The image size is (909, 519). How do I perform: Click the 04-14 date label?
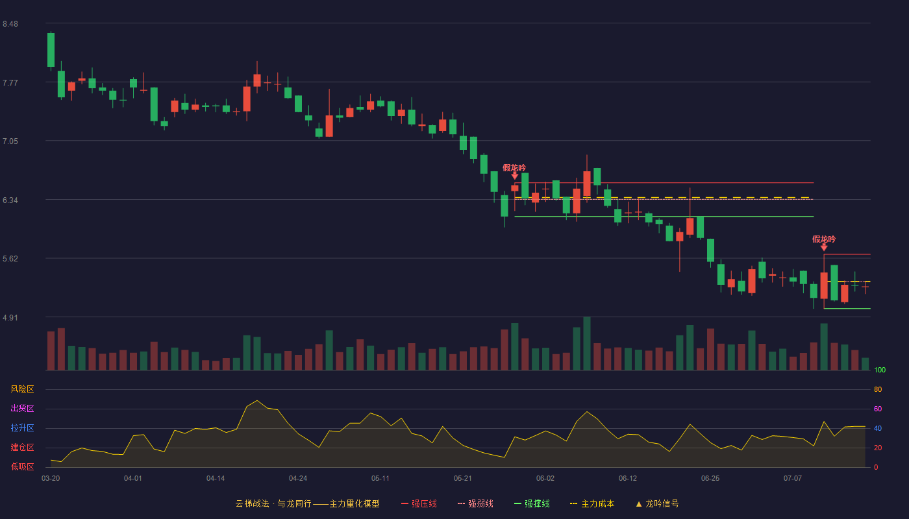tap(216, 478)
